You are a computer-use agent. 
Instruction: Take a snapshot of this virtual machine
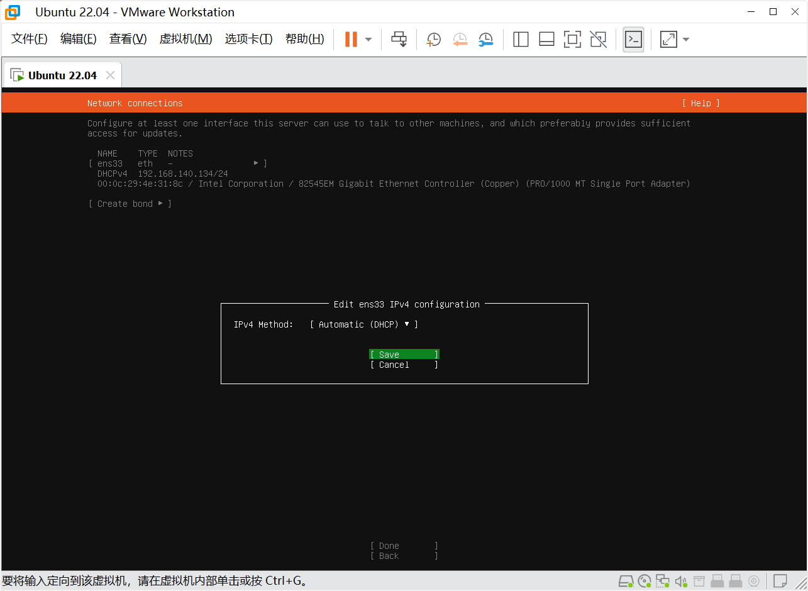point(433,40)
